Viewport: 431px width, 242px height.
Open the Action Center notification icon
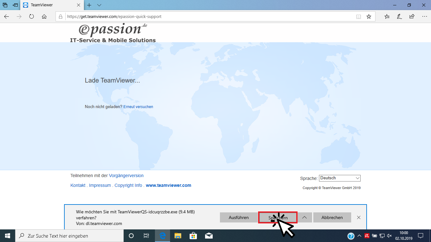pos(420,236)
